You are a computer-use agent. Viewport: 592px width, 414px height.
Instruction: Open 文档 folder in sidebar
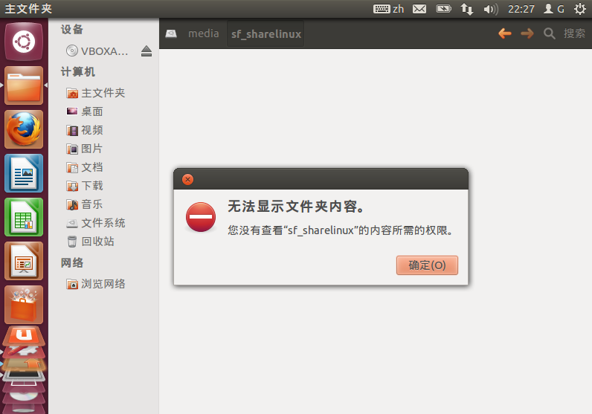(85, 167)
